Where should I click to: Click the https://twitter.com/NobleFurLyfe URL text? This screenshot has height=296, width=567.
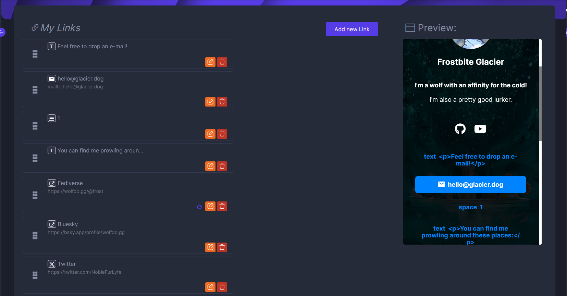coord(84,272)
